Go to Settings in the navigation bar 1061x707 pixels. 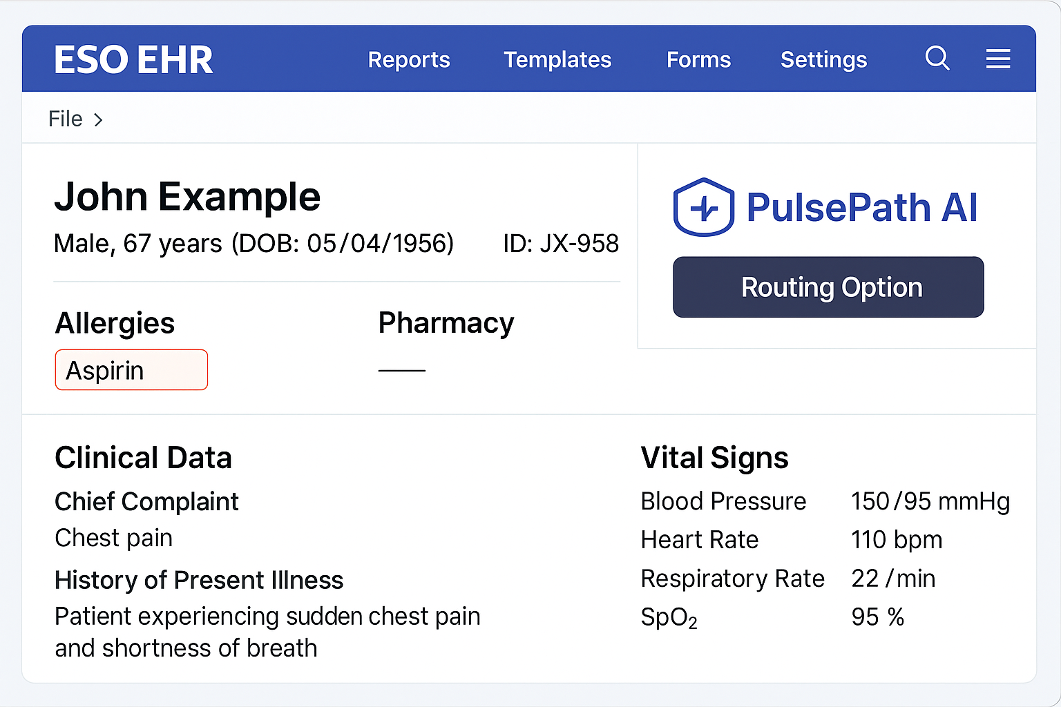coord(823,60)
